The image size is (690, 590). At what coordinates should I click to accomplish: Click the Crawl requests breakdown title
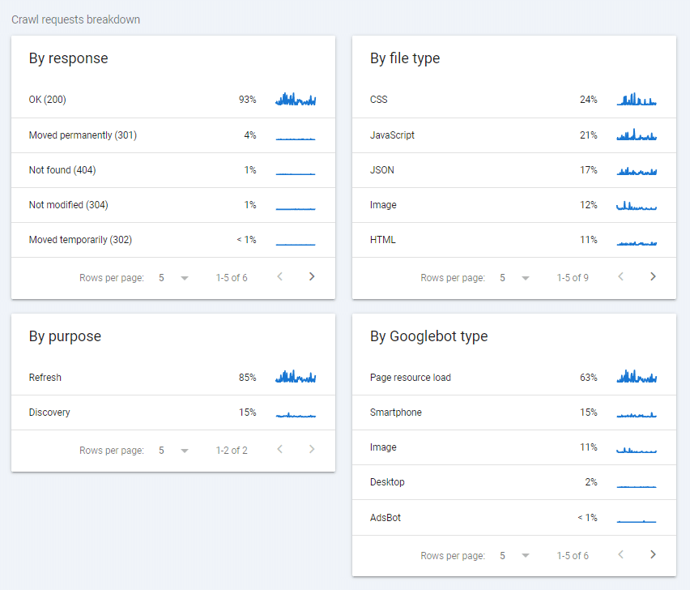[x=75, y=19]
